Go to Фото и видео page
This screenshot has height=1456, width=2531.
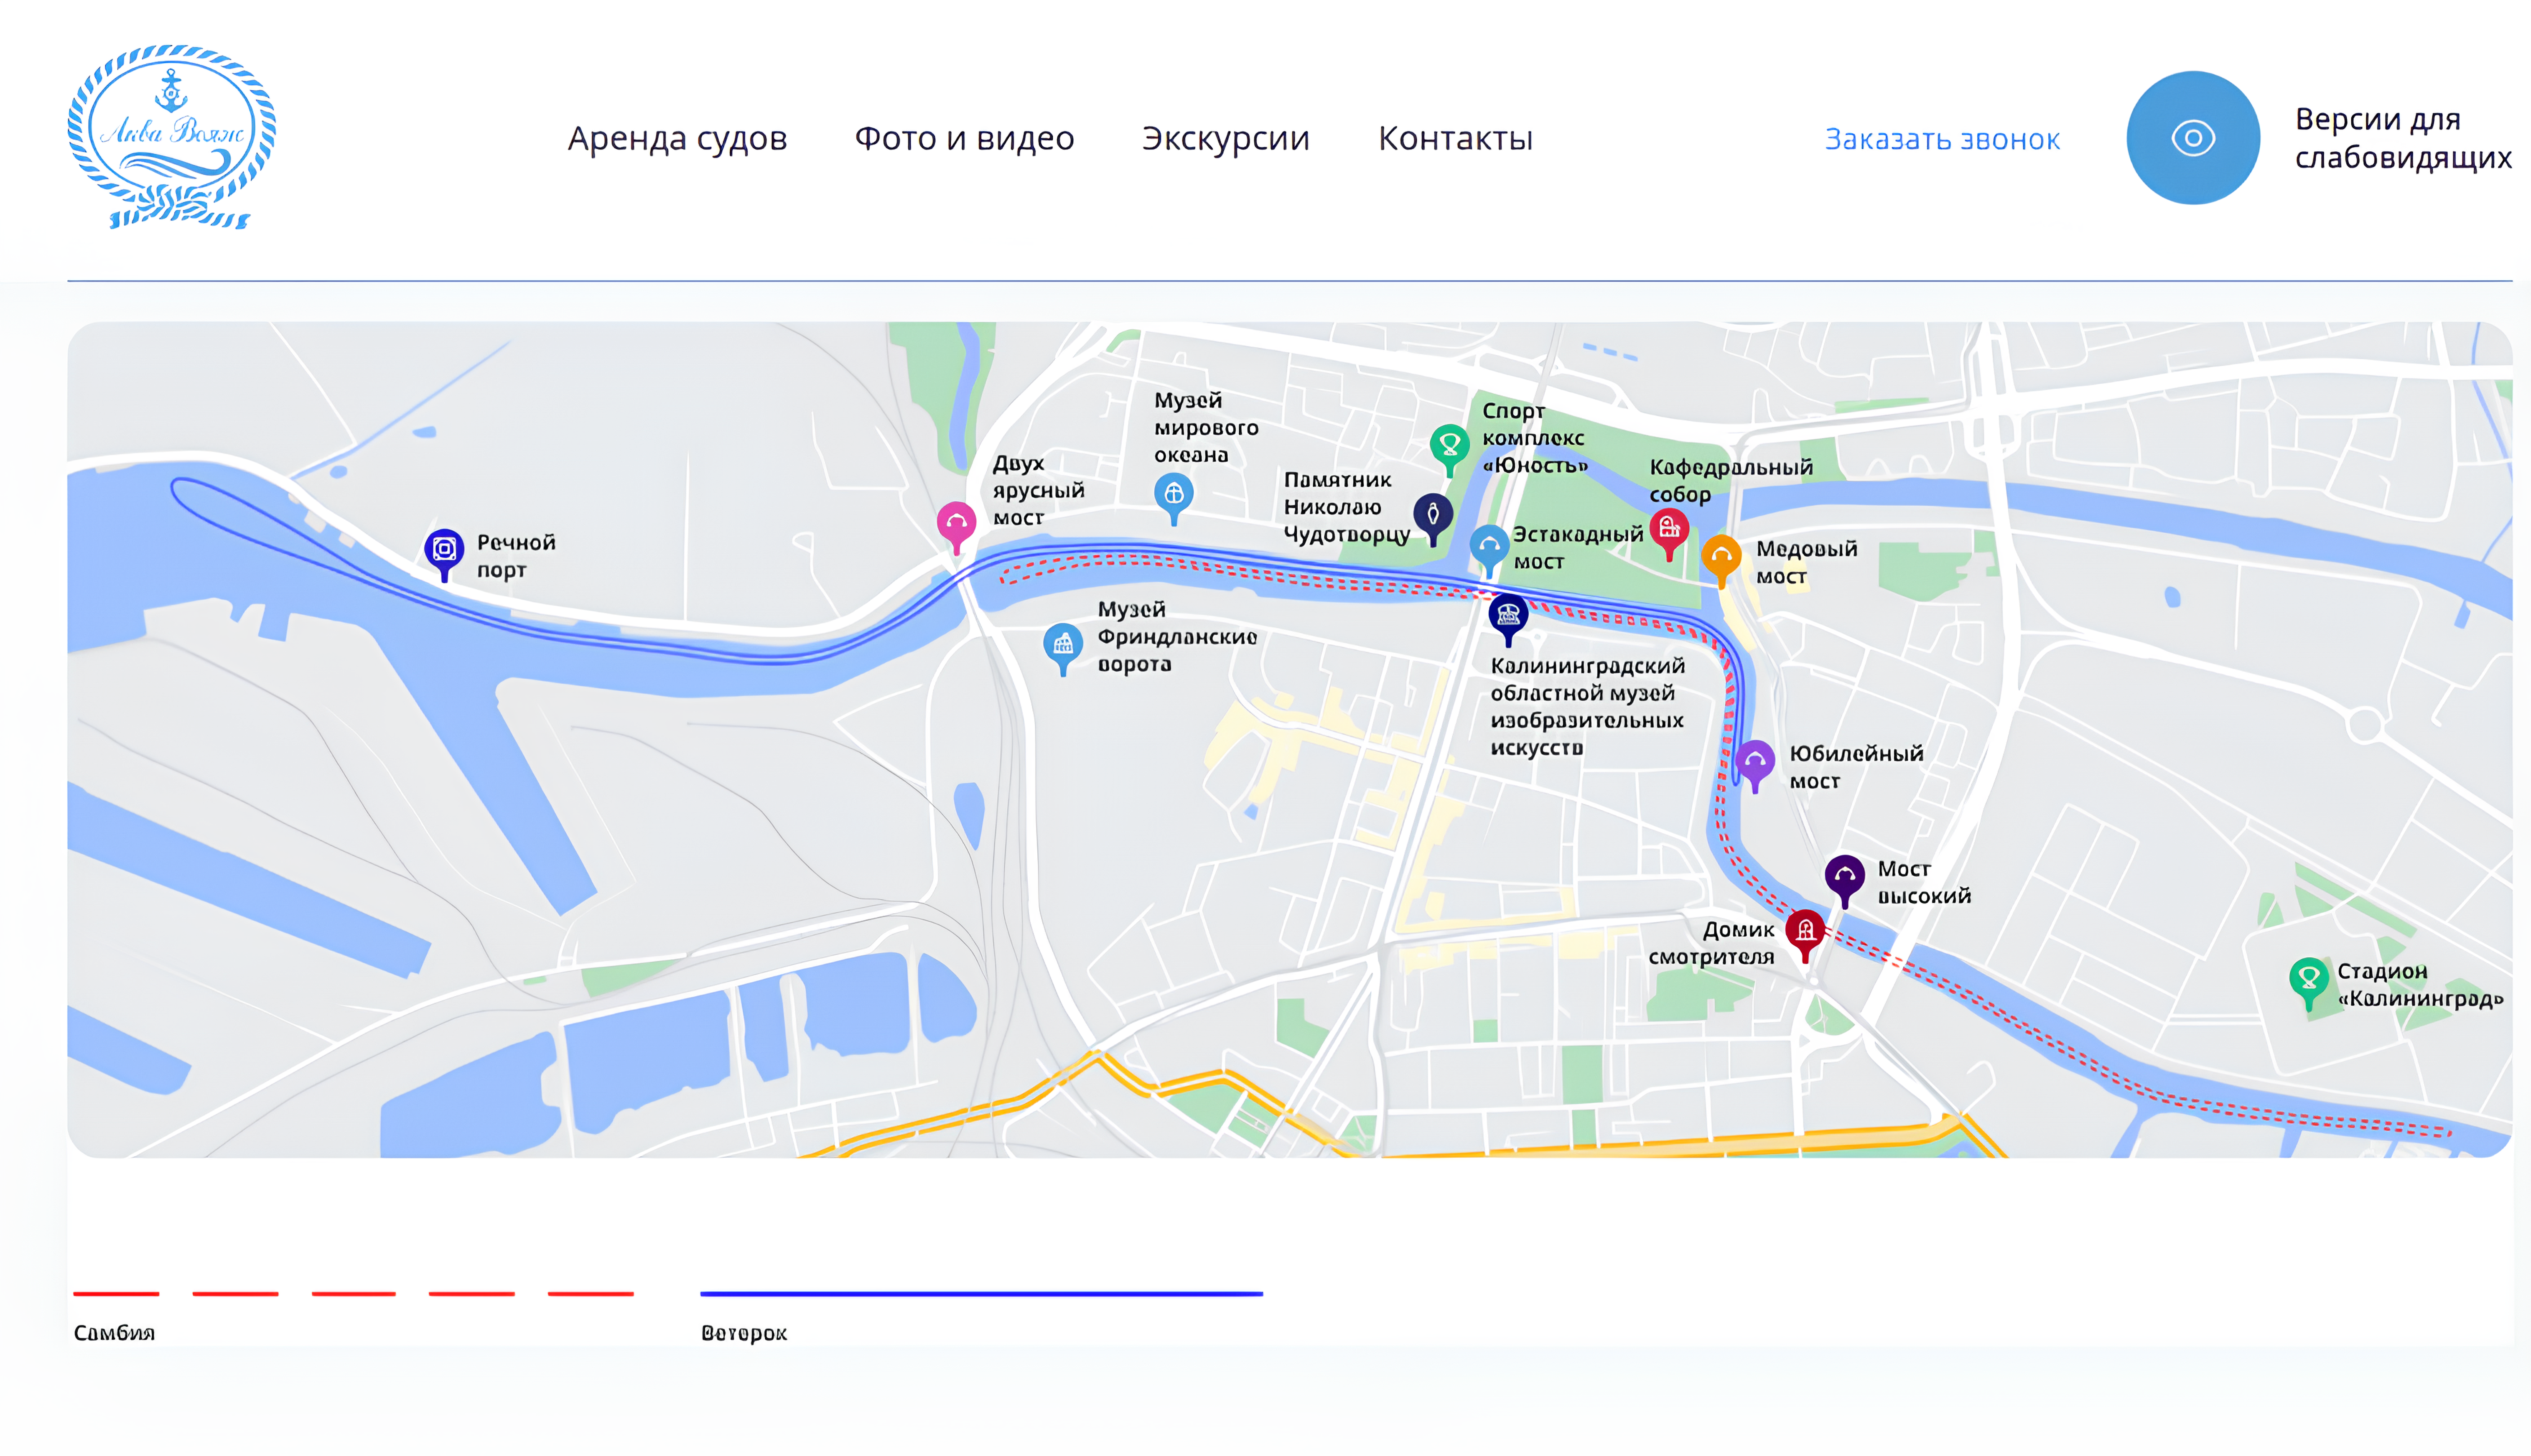click(964, 138)
